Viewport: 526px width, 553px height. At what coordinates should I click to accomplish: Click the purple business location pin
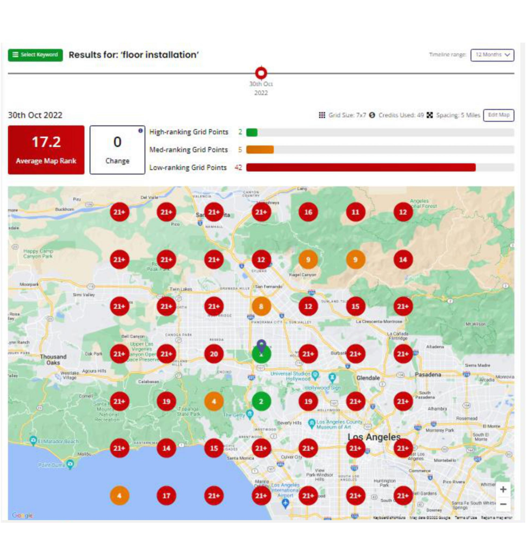pos(261,346)
